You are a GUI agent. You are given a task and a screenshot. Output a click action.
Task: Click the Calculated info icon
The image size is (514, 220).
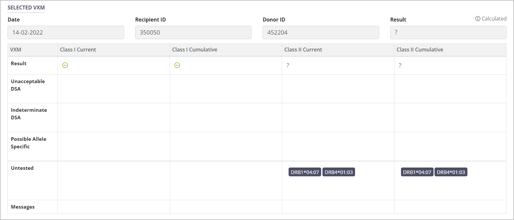(478, 19)
